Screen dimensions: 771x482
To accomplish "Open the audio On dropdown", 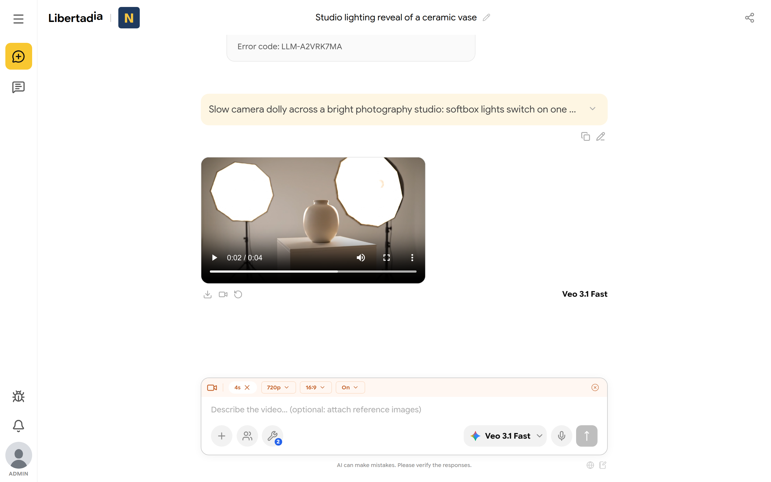I will [x=350, y=387].
